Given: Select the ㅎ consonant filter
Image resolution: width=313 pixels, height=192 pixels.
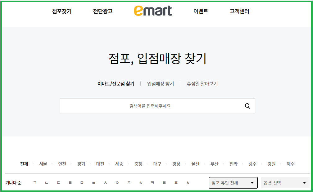Looking at the screenshot, I should tap(188, 182).
